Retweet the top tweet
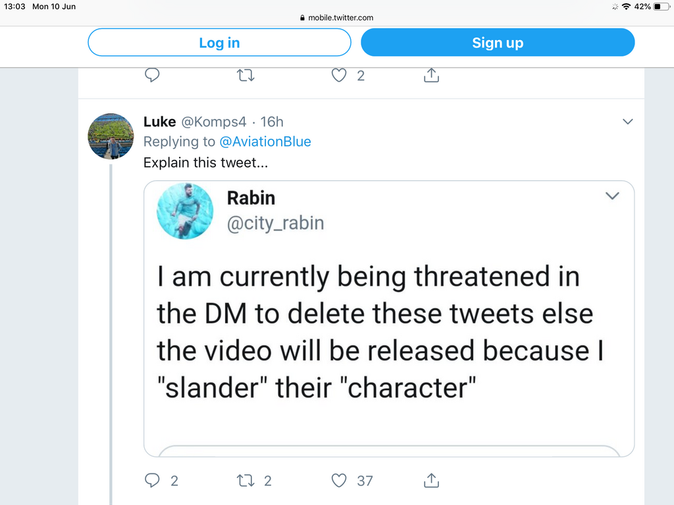 (x=246, y=76)
